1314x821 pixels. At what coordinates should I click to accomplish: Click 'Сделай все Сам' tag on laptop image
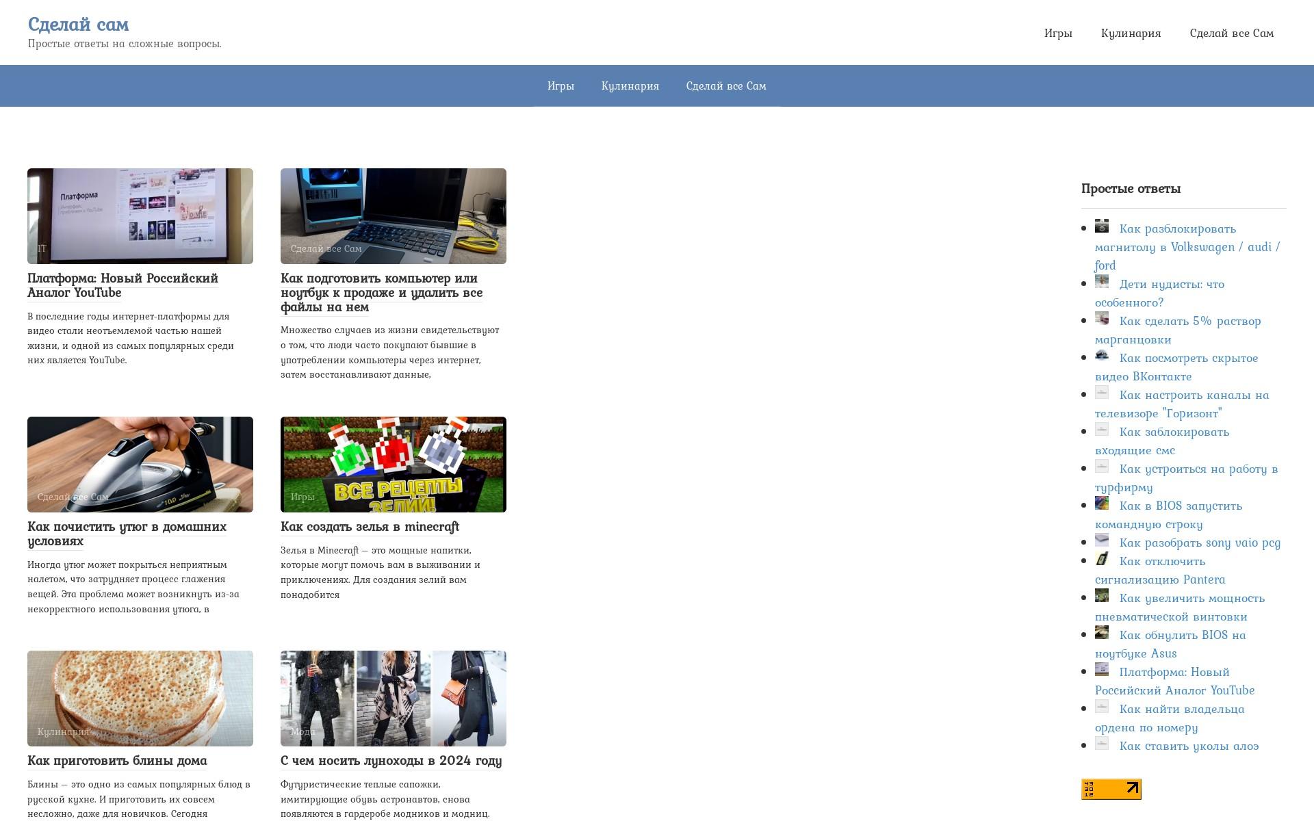pos(326,248)
